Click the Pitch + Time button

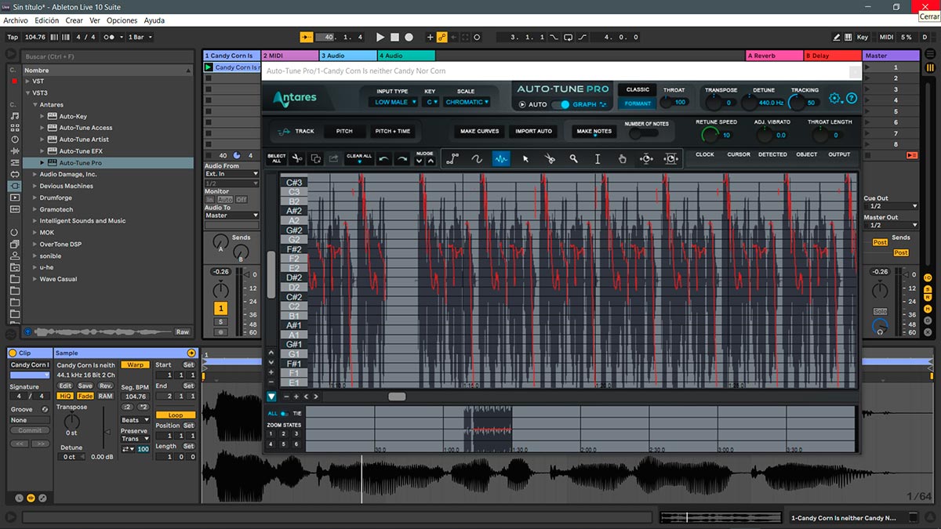click(x=393, y=131)
